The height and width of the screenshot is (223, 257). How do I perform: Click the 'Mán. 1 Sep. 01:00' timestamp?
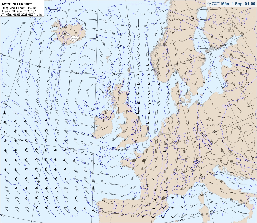click(x=238, y=4)
